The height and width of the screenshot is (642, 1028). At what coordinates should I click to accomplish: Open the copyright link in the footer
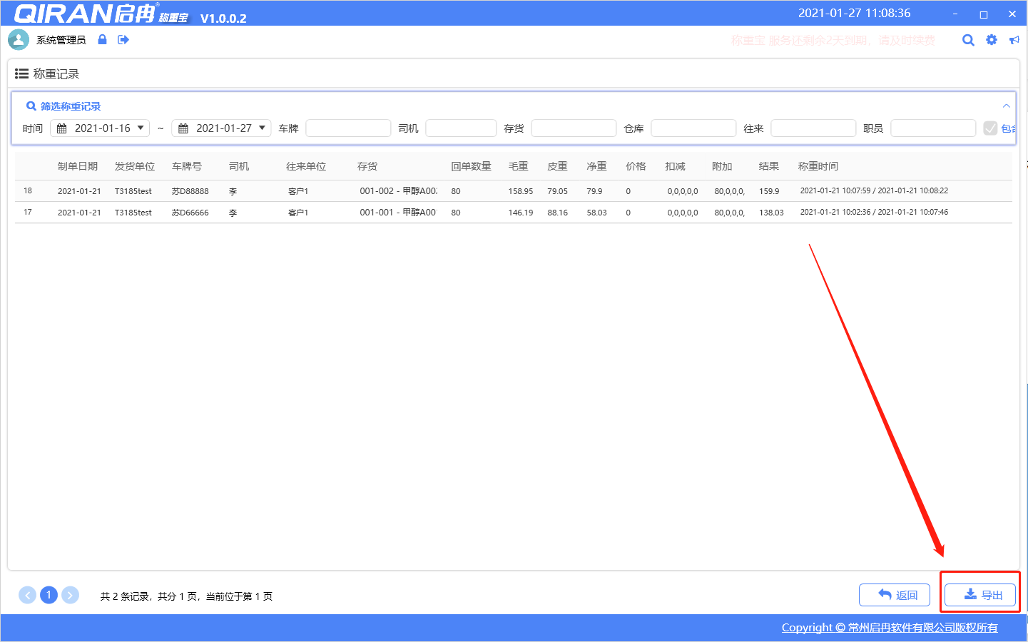click(x=889, y=628)
